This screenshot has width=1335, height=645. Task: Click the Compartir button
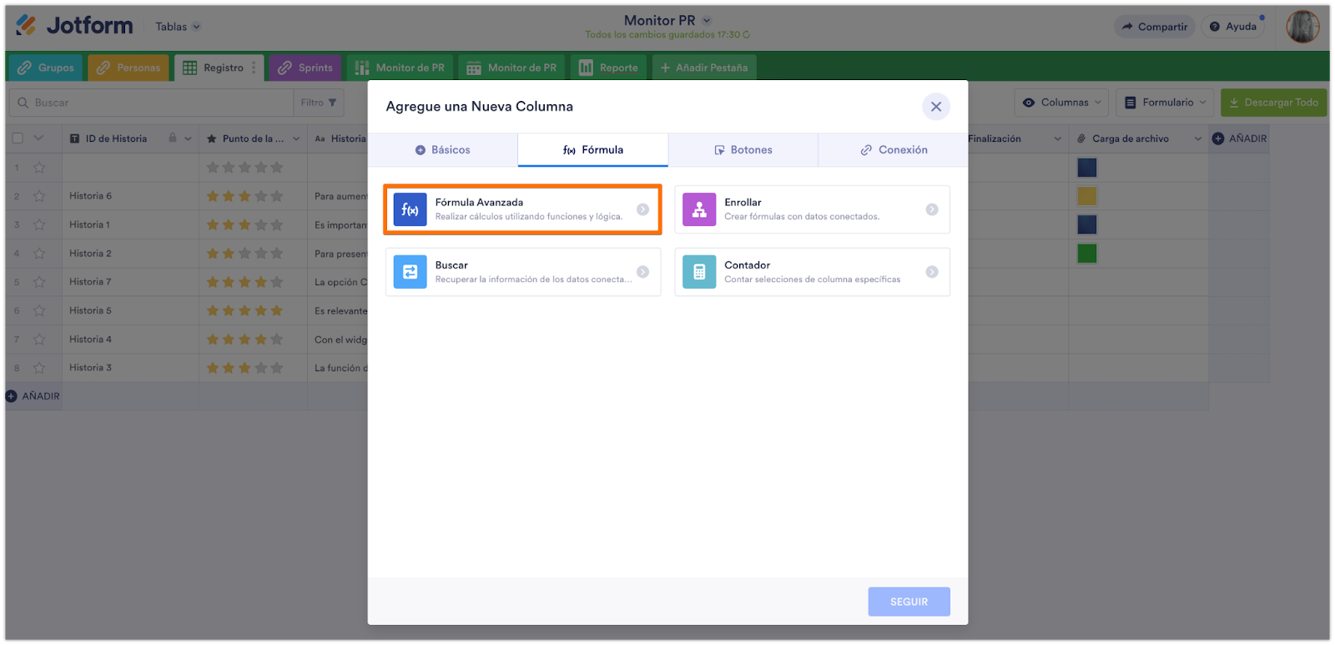pyautogui.click(x=1154, y=27)
